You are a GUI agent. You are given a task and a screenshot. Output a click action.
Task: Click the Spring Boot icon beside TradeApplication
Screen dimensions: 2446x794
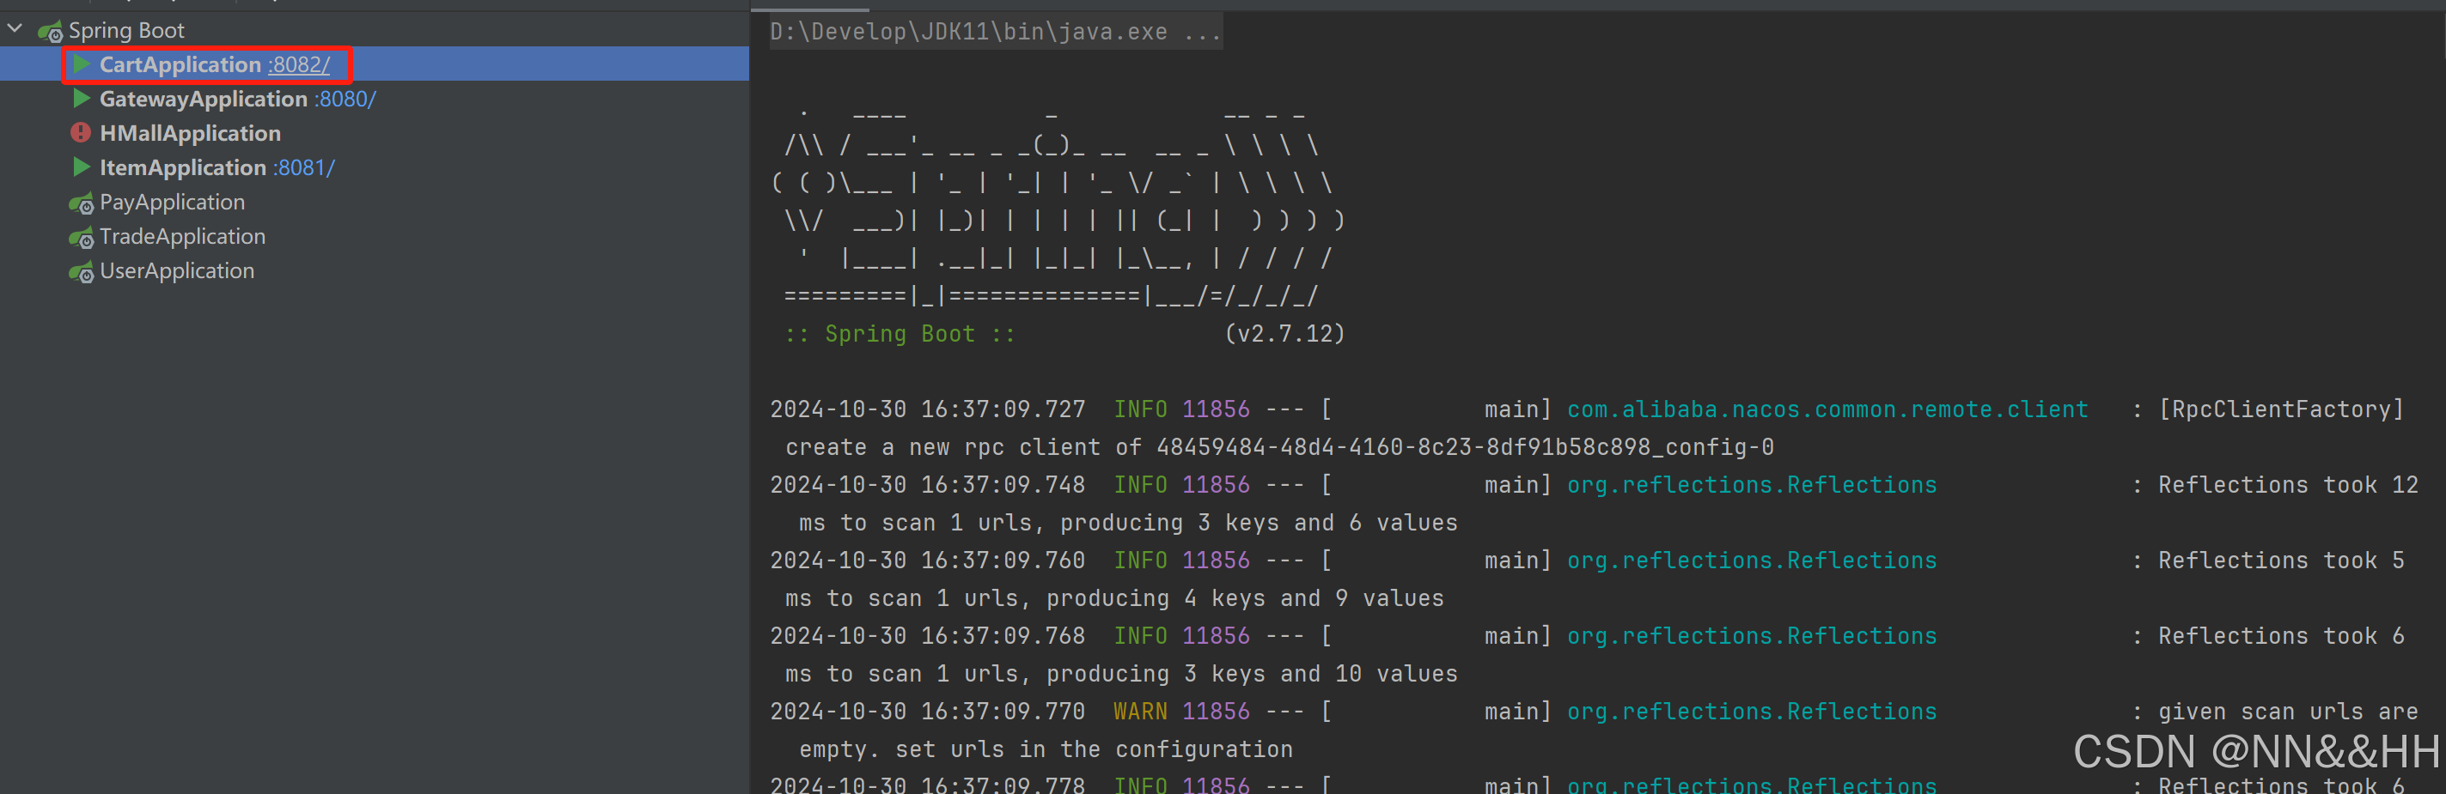[x=82, y=236]
